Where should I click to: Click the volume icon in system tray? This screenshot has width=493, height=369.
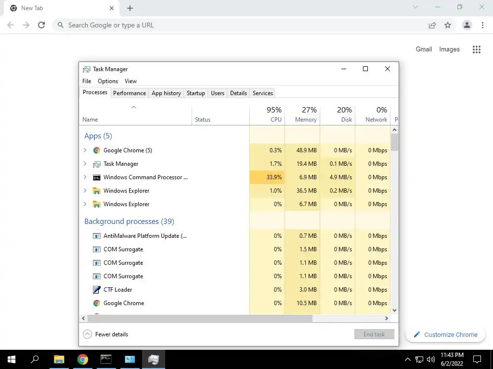pos(431,359)
